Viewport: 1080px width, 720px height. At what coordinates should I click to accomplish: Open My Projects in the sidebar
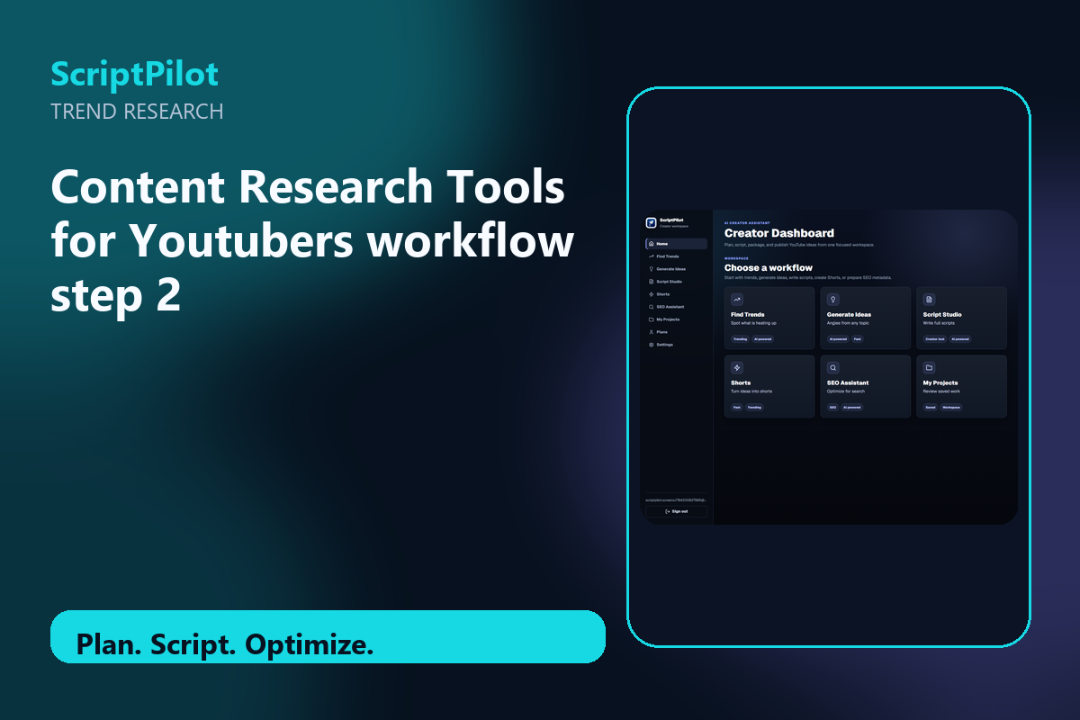(x=676, y=319)
